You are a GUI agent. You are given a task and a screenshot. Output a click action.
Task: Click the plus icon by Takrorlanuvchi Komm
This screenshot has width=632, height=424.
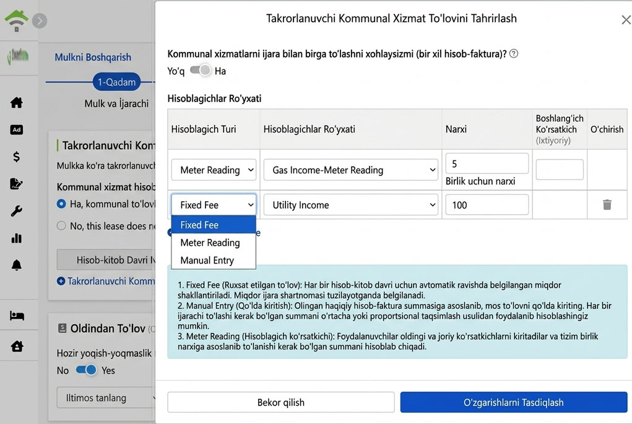(x=61, y=281)
